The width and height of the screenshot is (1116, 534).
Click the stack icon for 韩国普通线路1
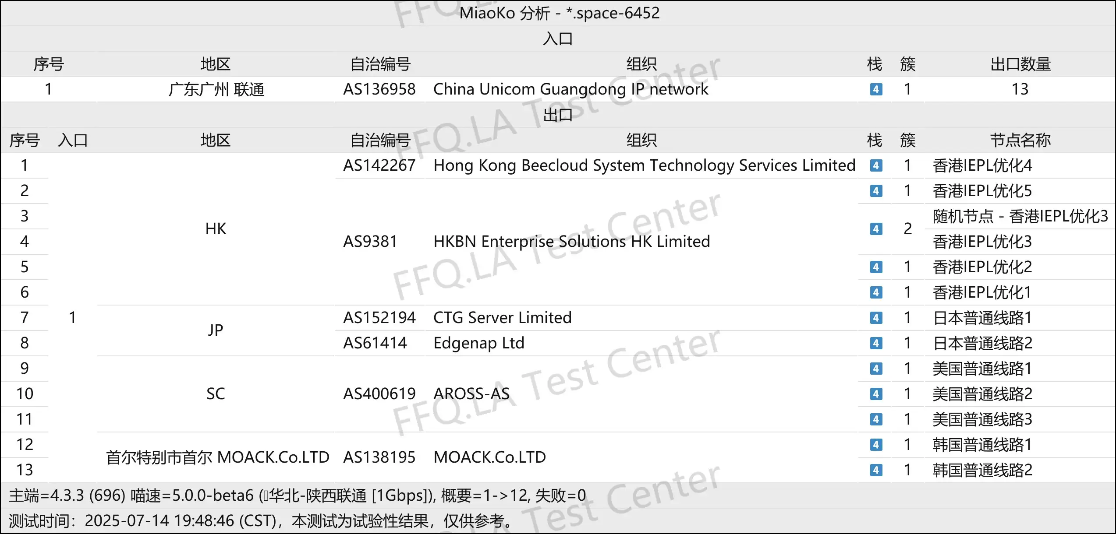pos(875,445)
